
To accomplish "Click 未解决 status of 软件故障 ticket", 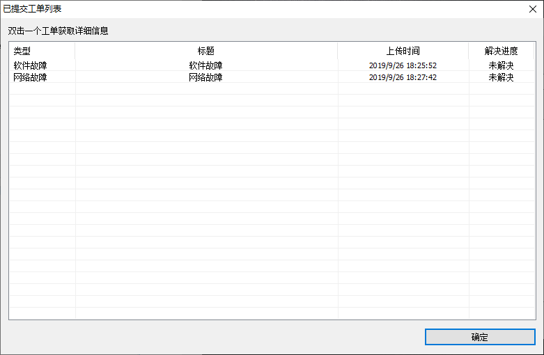I will click(x=501, y=65).
